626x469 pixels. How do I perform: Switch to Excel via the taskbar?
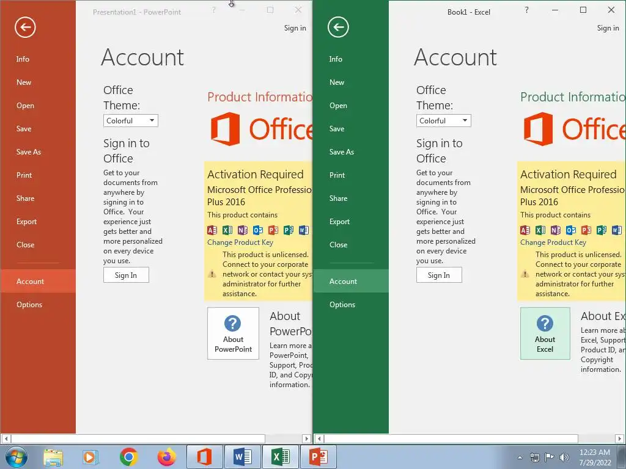tap(280, 457)
